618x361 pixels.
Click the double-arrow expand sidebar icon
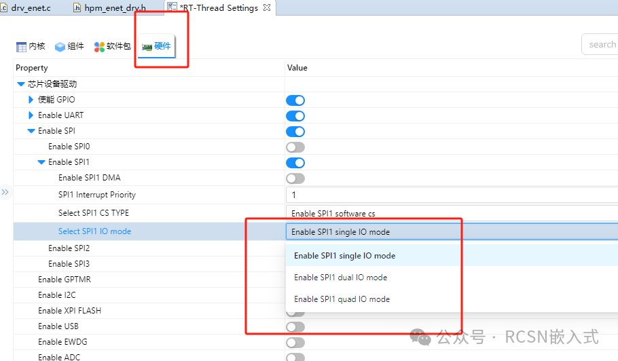5,193
